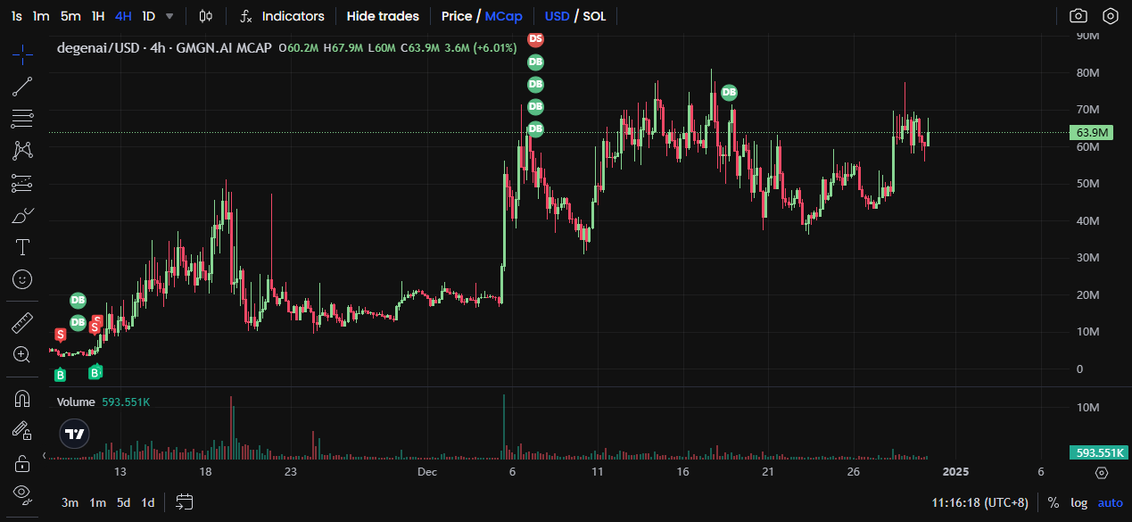This screenshot has height=522, width=1132.
Task: Click the Hide trades button
Action: [x=383, y=16]
